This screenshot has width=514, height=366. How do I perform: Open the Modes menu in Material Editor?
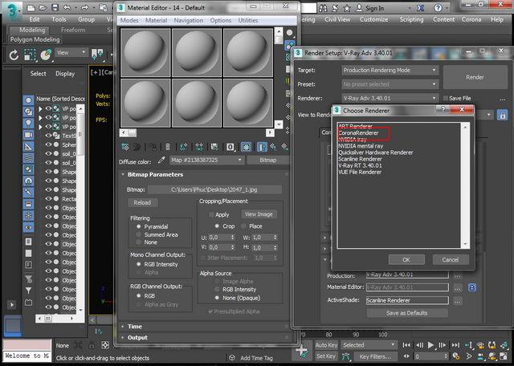[x=129, y=20]
